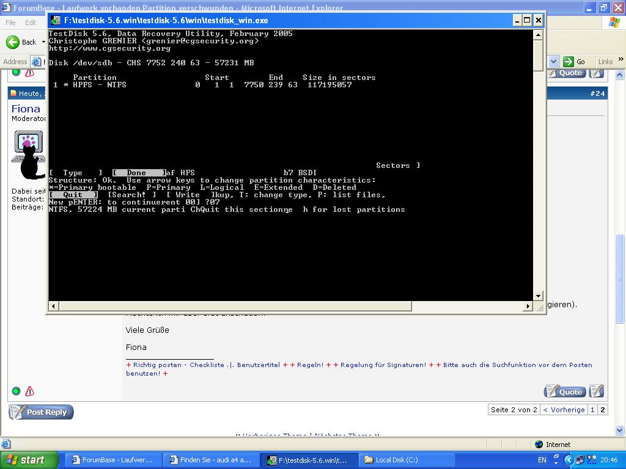Click the console vertical scrollbar up arrow
The width and height of the screenshot is (626, 469).
click(x=538, y=35)
